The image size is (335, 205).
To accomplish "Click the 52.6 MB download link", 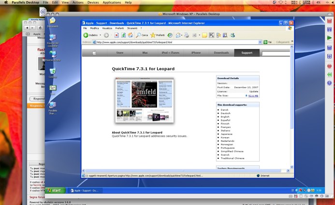I will [x=253, y=96].
